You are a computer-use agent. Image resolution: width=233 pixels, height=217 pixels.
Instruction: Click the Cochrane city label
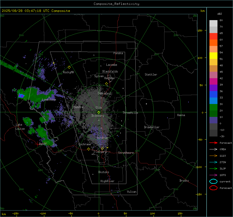pos(85,144)
